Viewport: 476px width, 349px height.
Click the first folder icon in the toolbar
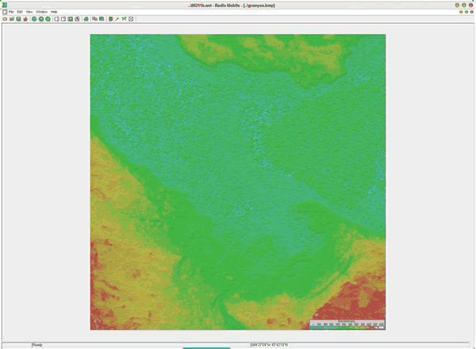point(5,18)
